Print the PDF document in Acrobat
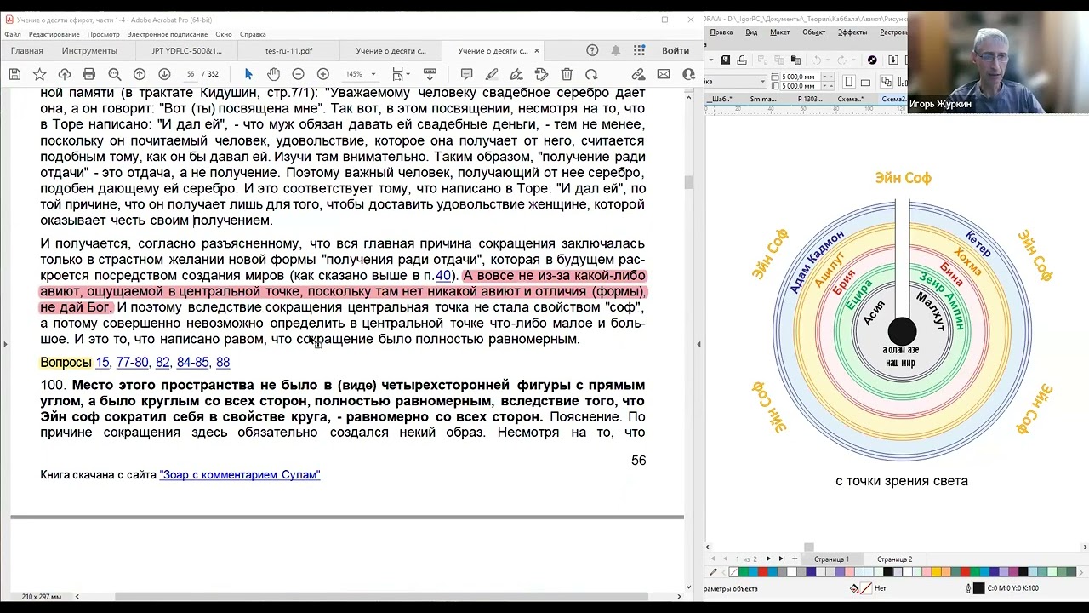 (89, 74)
